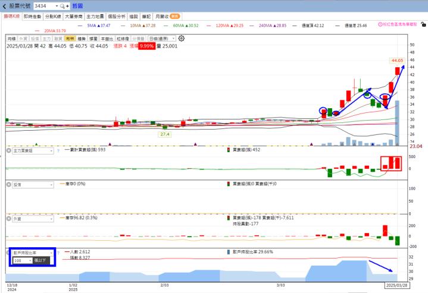Click the stock search magnifier icon
This screenshot has height=293, width=428.
(63, 6)
